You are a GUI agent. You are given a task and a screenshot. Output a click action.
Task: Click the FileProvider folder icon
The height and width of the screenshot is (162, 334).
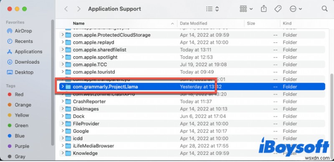click(x=68, y=124)
